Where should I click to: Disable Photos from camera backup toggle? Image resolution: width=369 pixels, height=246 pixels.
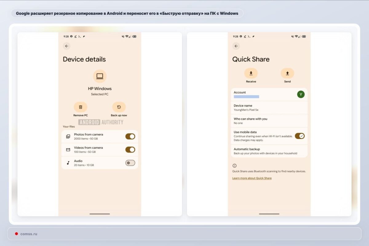pyautogui.click(x=130, y=137)
